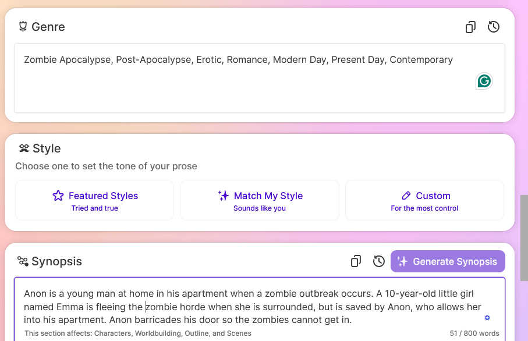This screenshot has height=341, width=528.
Task: Click 'Choose one to set the tone' text
Action: click(x=106, y=166)
